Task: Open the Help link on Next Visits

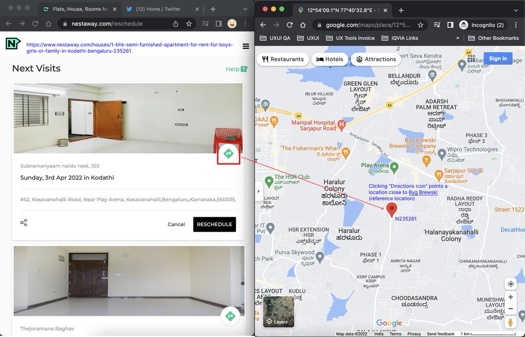Action: (237, 69)
